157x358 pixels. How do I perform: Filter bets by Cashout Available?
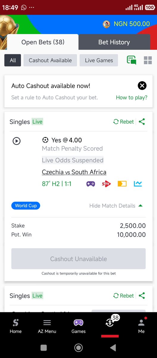coord(50,60)
